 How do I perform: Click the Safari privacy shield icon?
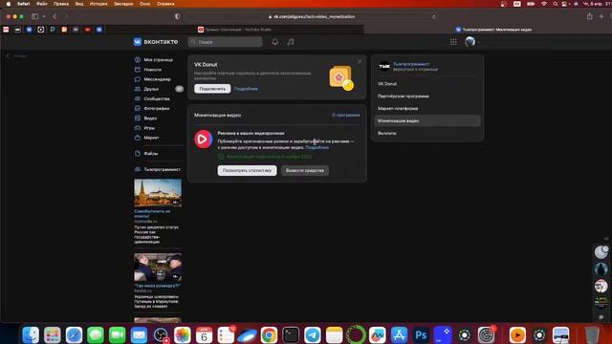tap(178, 16)
